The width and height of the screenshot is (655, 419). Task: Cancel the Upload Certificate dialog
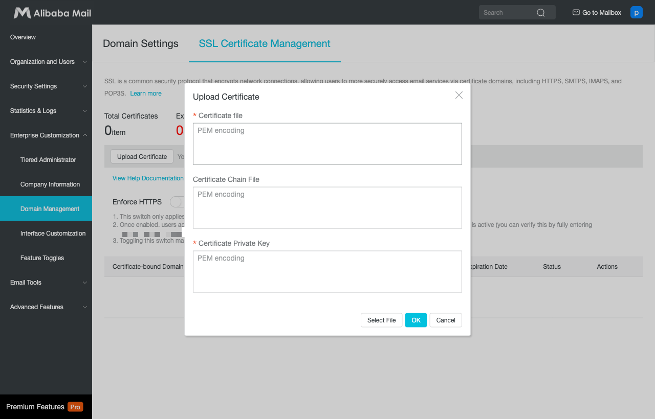(x=446, y=320)
